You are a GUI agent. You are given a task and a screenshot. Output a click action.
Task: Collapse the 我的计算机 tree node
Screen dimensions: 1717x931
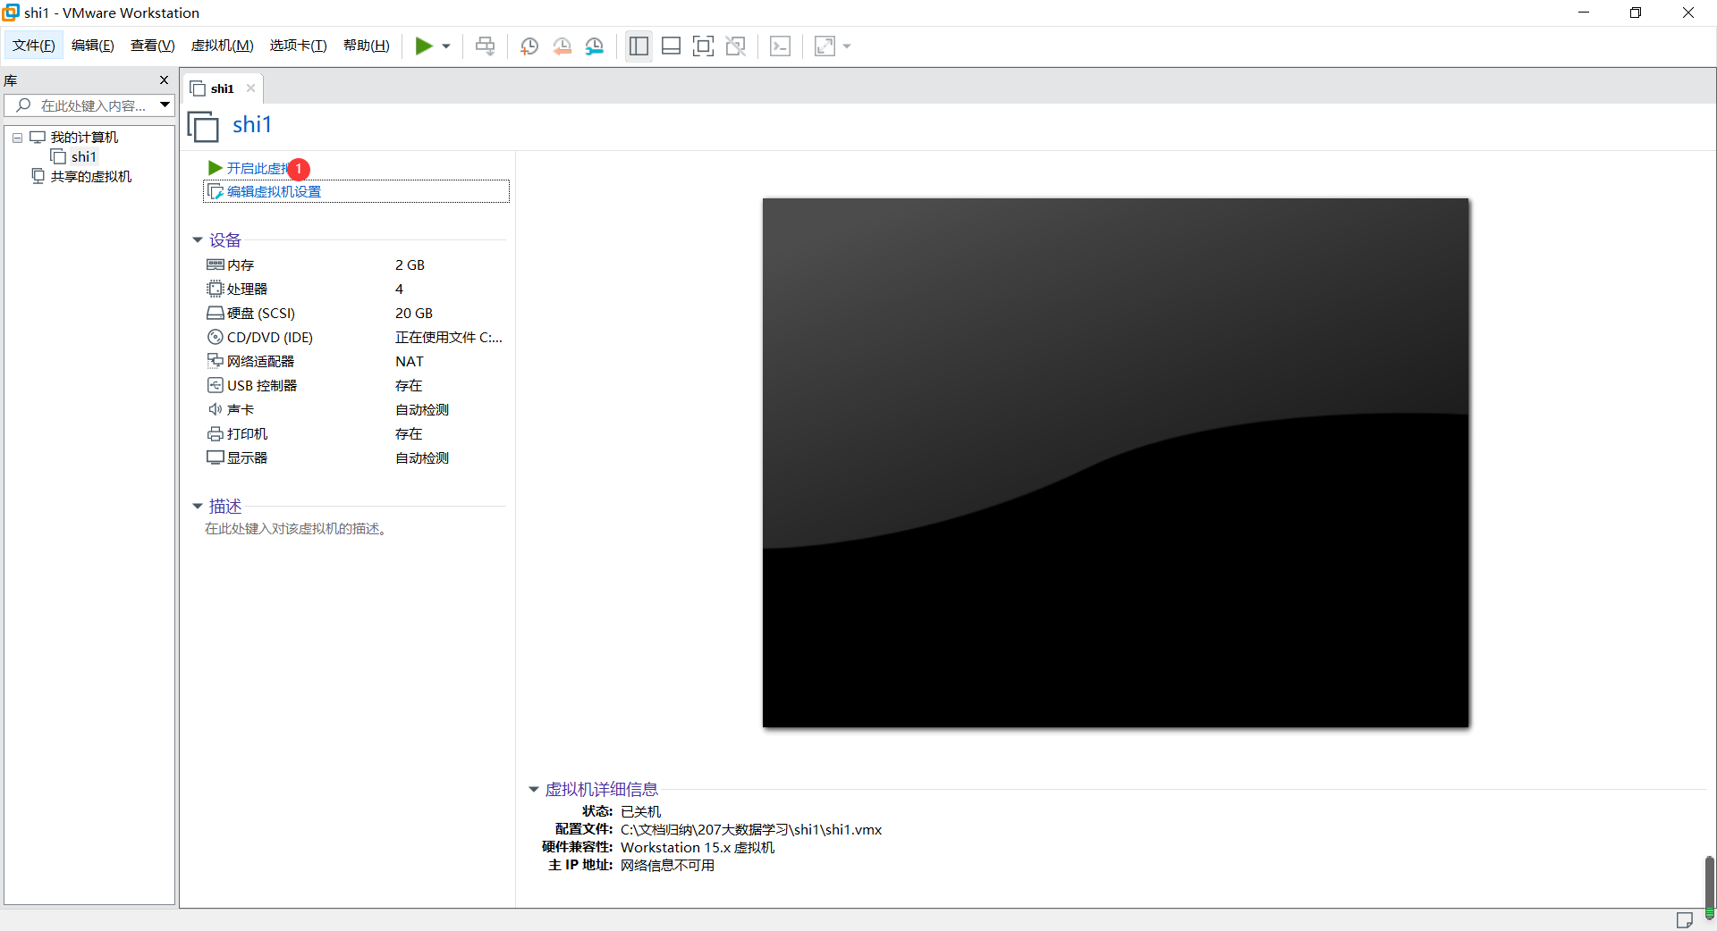(17, 138)
